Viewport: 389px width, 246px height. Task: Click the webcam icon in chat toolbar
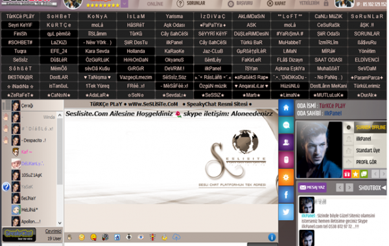129,237
